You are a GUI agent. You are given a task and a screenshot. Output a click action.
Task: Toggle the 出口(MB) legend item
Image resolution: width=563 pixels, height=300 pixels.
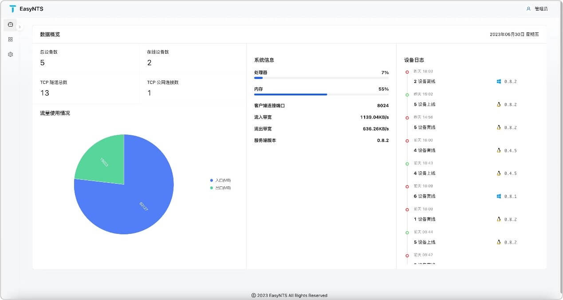point(220,188)
